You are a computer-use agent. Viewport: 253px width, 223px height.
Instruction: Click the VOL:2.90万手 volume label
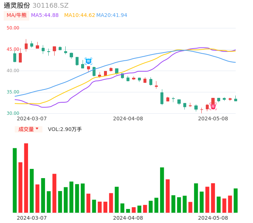(65, 129)
